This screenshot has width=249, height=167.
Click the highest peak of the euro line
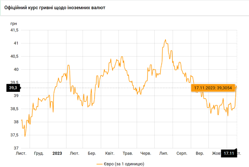[165, 40]
